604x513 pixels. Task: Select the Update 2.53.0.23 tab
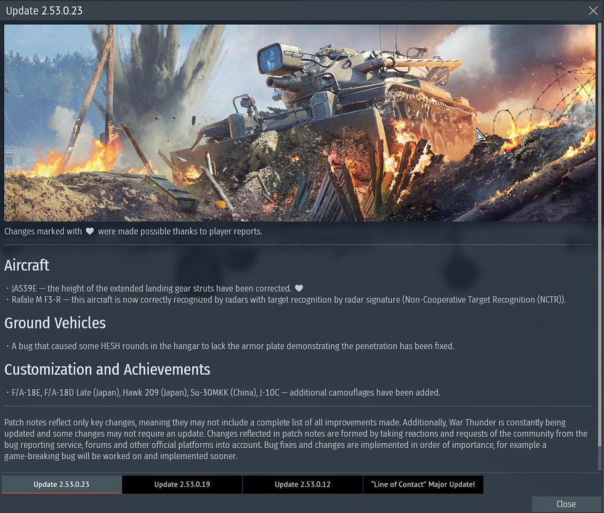tap(62, 484)
